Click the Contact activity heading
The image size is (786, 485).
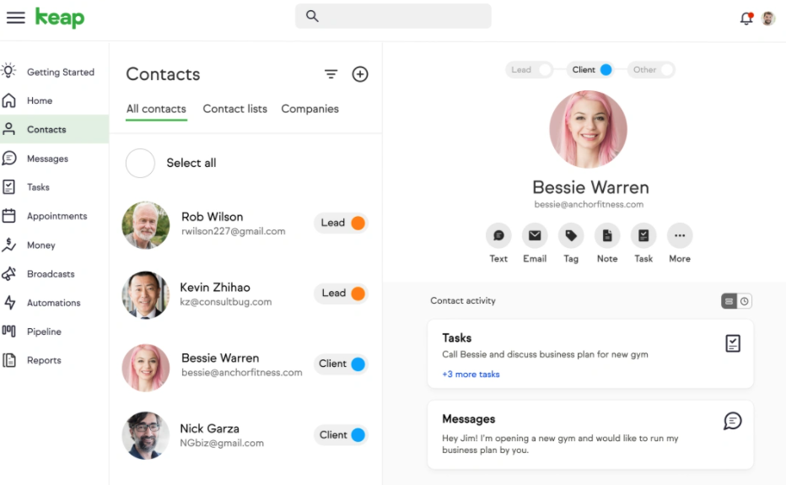(463, 300)
